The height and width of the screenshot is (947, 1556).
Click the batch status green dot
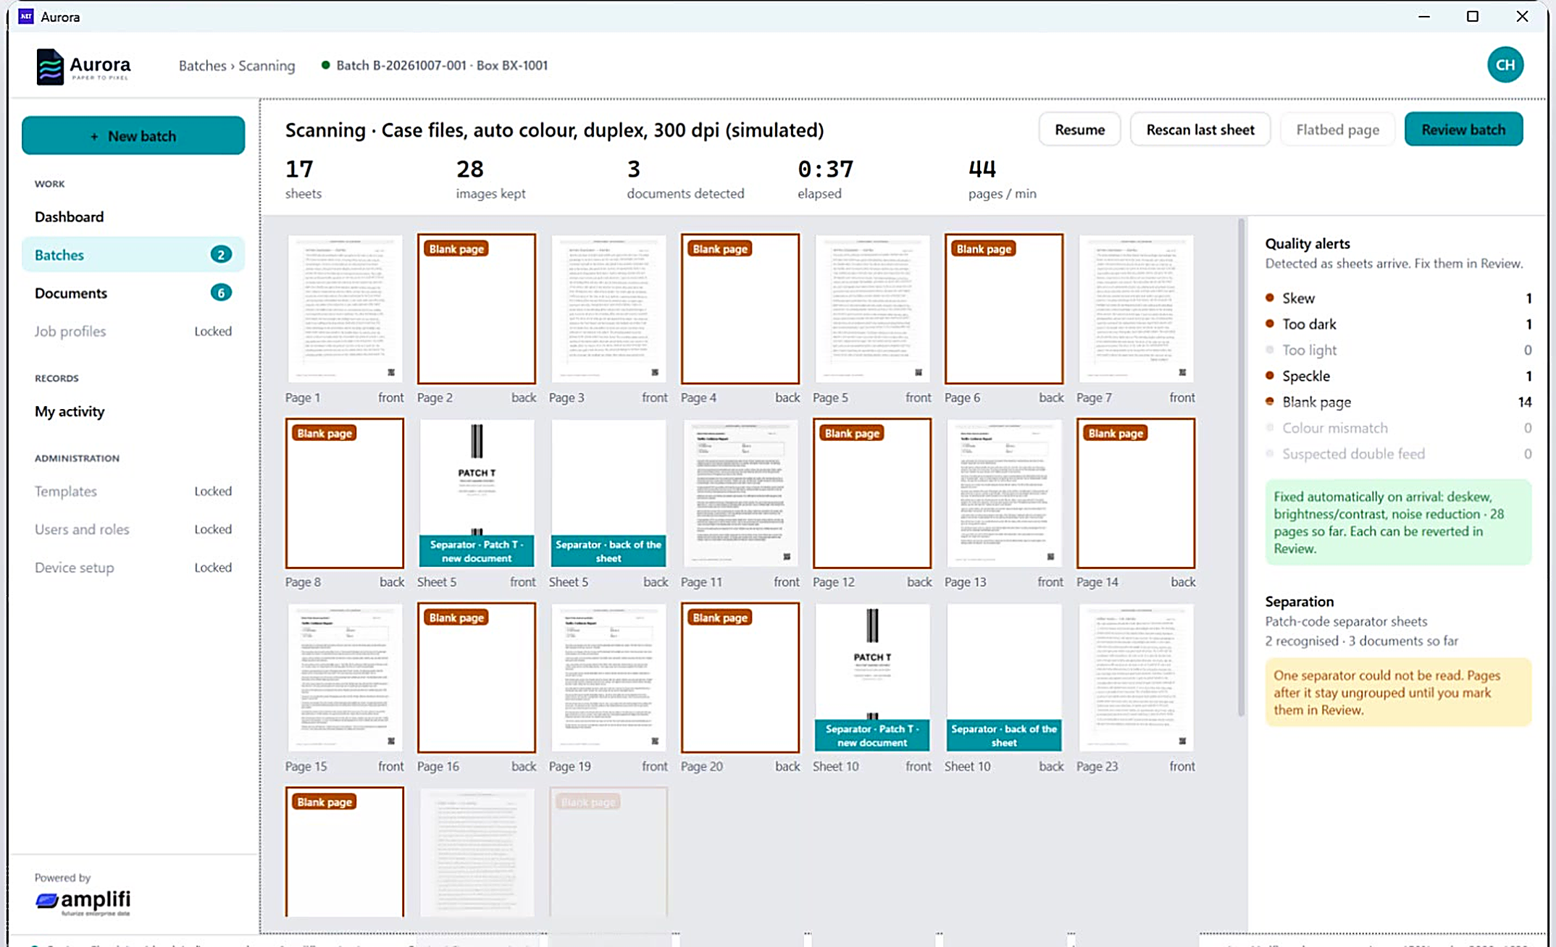tap(325, 65)
